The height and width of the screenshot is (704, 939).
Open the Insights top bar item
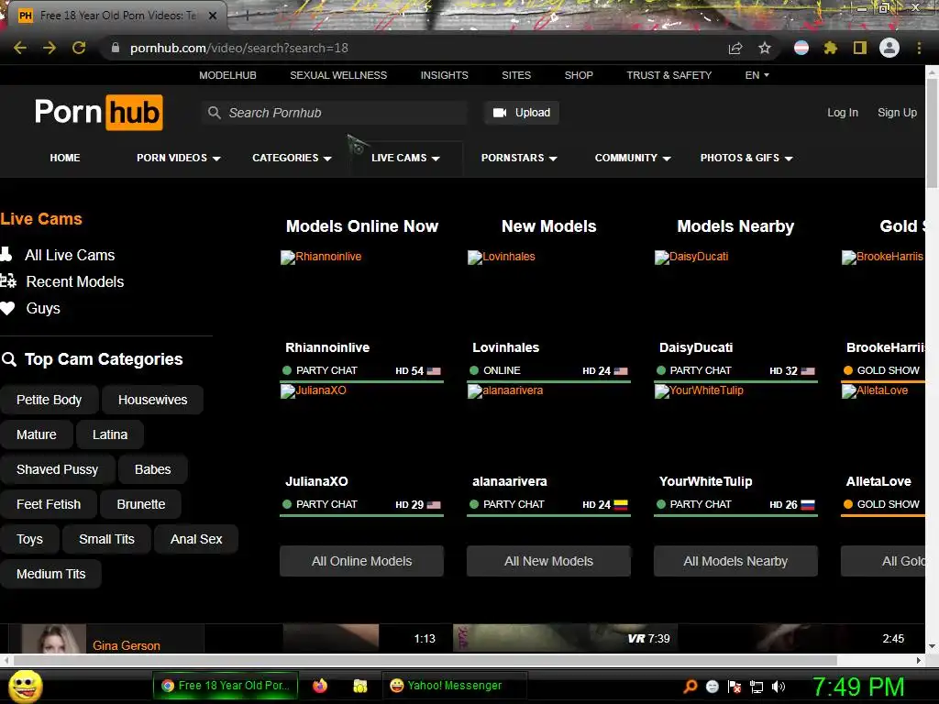pos(445,75)
